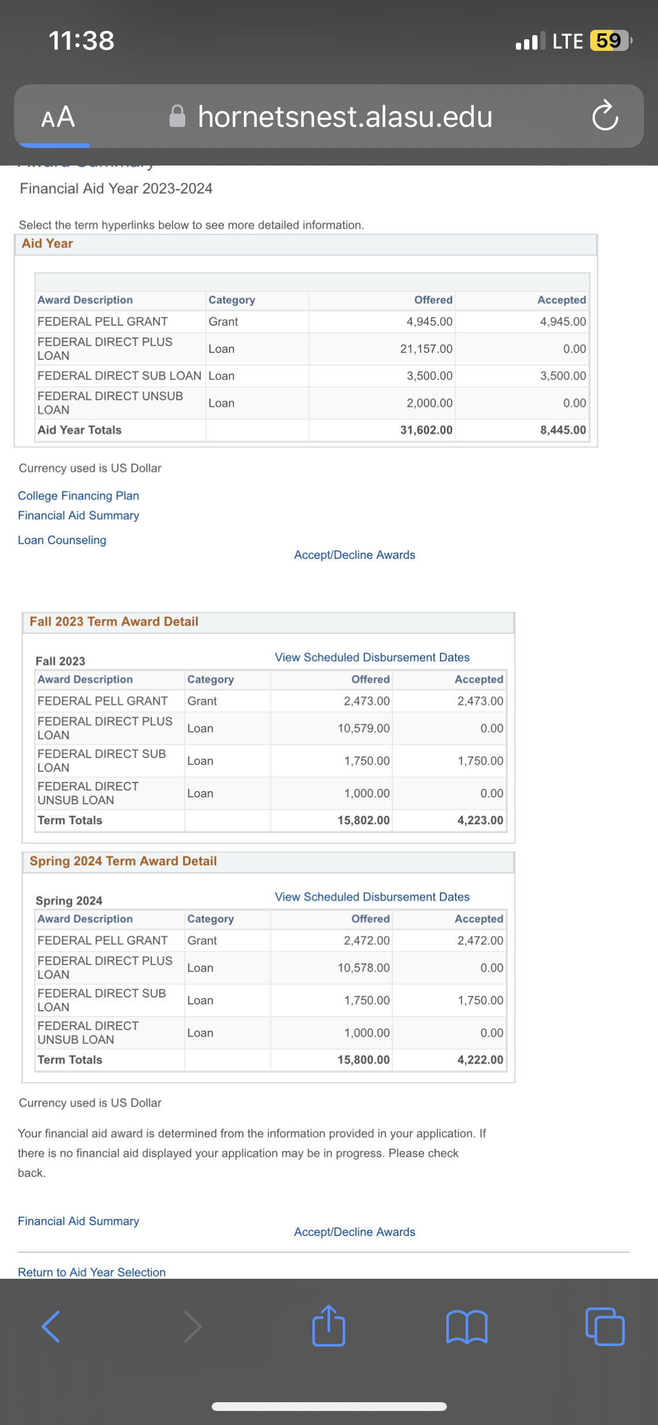
Task: Open the Safari share sheet icon
Action: point(329,1326)
